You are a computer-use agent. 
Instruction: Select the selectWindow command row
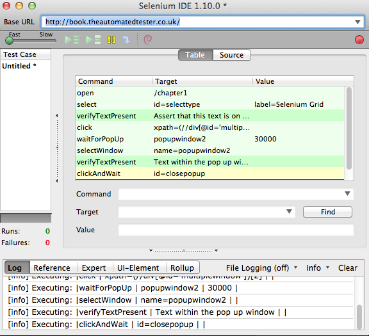tap(210, 150)
